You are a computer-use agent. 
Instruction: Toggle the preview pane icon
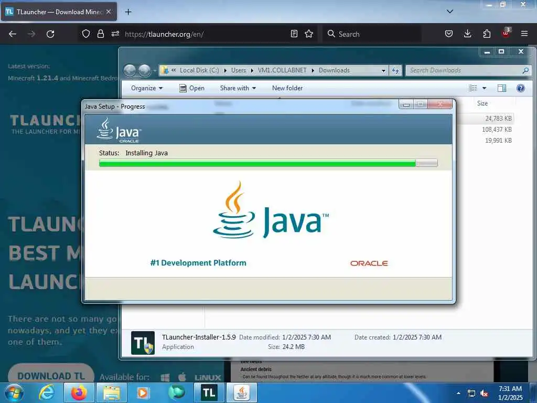(x=502, y=88)
